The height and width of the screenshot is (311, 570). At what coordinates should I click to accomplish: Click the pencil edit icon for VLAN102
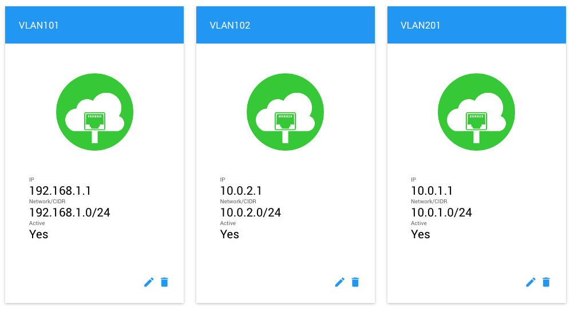pyautogui.click(x=339, y=282)
